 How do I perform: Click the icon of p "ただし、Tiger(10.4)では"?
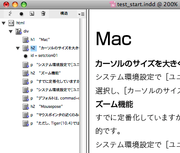pos(26,123)
